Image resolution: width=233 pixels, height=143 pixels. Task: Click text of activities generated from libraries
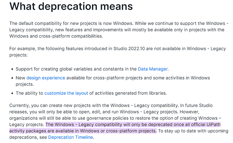click(128, 93)
